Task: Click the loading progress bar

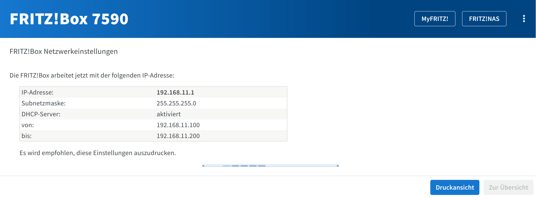Action: (x=270, y=166)
